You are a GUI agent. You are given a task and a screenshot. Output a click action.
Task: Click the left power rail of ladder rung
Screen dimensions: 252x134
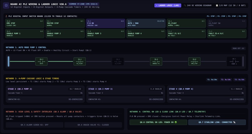[x=8, y=62]
